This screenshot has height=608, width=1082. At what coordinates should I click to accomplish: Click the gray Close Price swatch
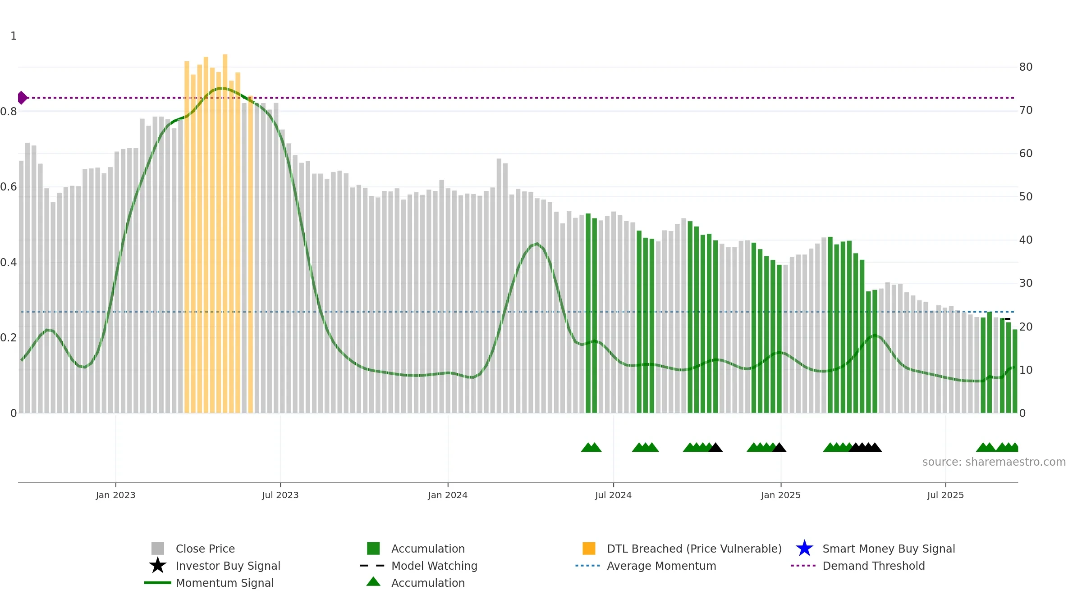[158, 549]
